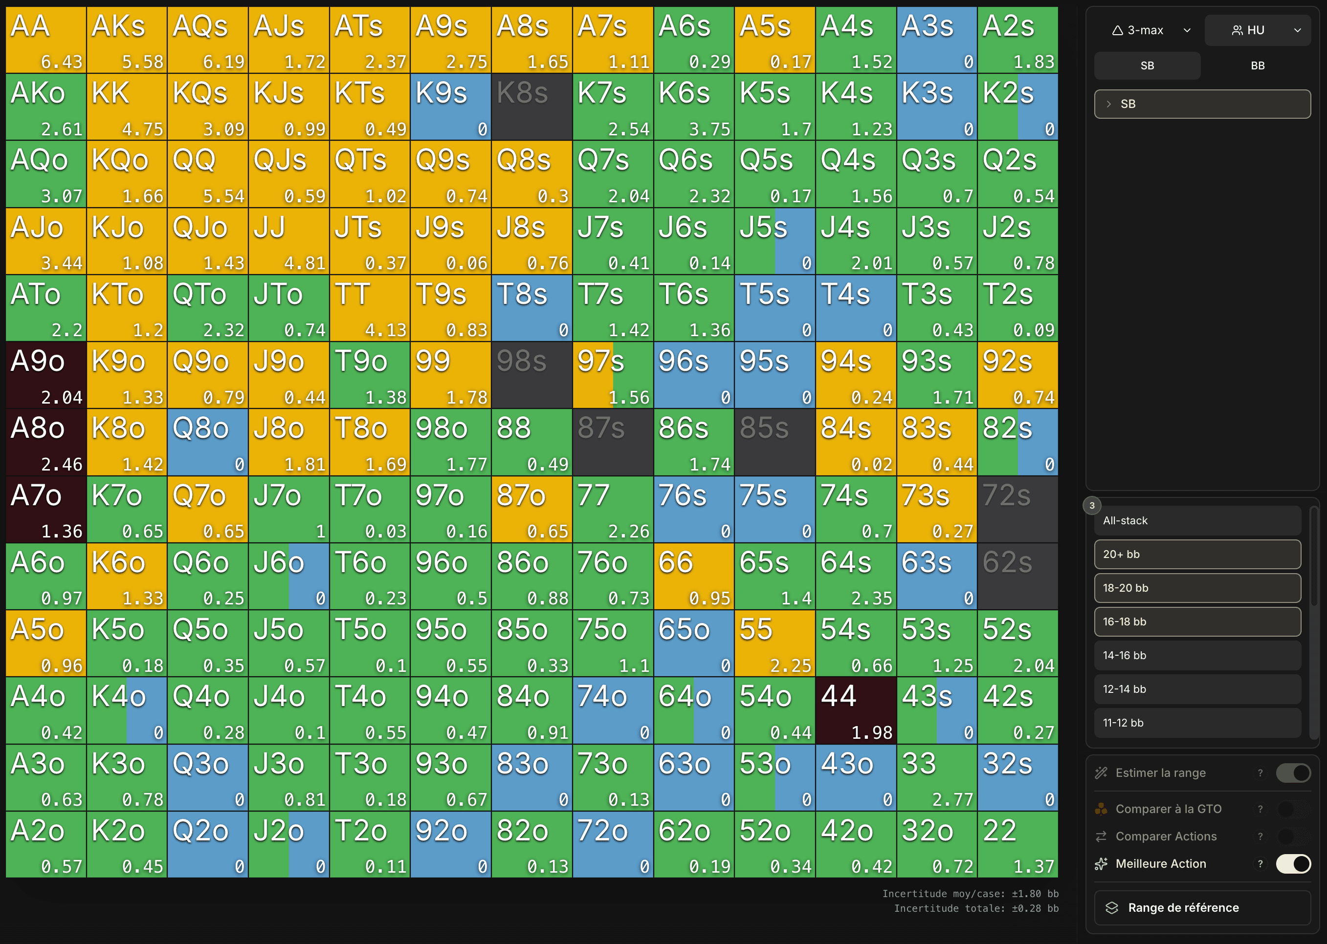
Task: Choose the 11-12 bb stack depth
Action: point(1197,723)
